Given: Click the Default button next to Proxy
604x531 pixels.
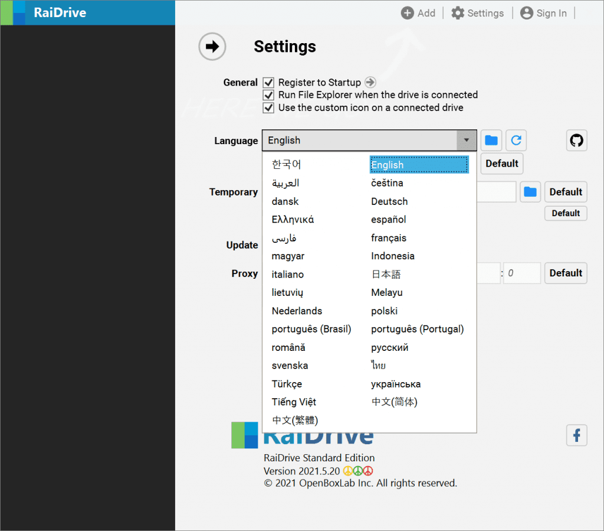Looking at the screenshot, I should click(x=565, y=273).
